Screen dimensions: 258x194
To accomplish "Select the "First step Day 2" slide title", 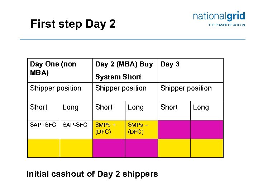I will pyautogui.click(x=73, y=24).
